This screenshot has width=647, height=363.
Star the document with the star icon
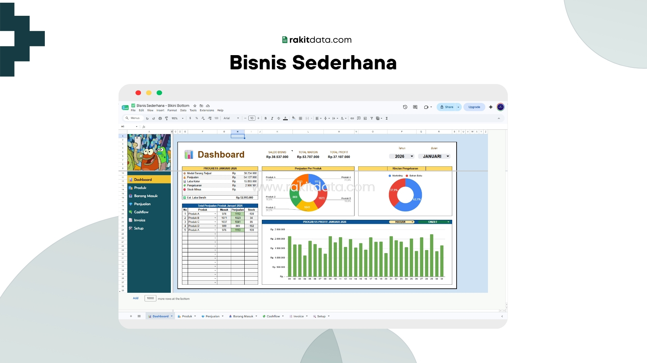click(x=195, y=106)
